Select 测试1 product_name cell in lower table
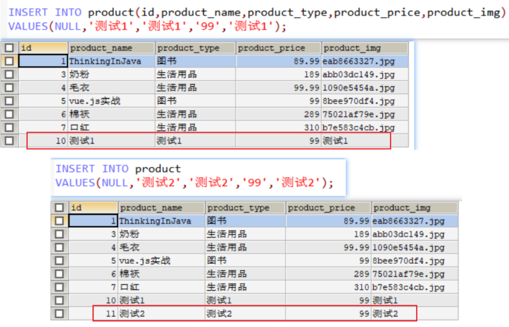Image resolution: width=509 pixels, height=327 pixels. pos(161,301)
